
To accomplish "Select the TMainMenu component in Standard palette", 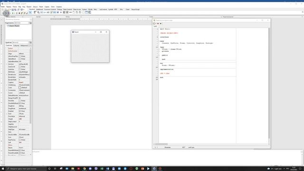I will (35, 12).
